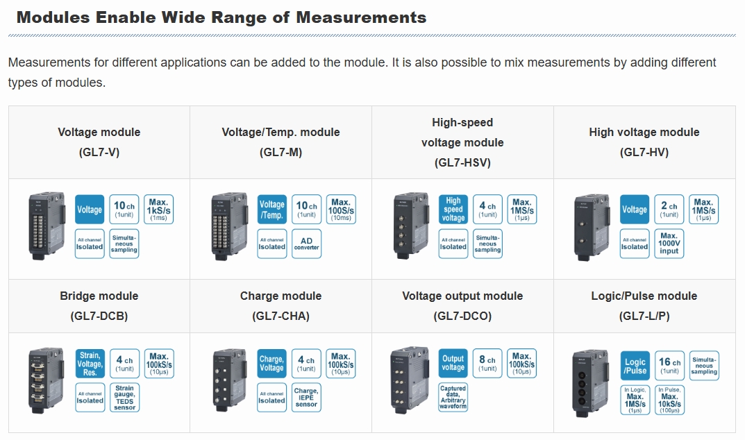The width and height of the screenshot is (745, 440).
Task: Click the 16 ch badge for GL7-L/P
Action: (669, 366)
